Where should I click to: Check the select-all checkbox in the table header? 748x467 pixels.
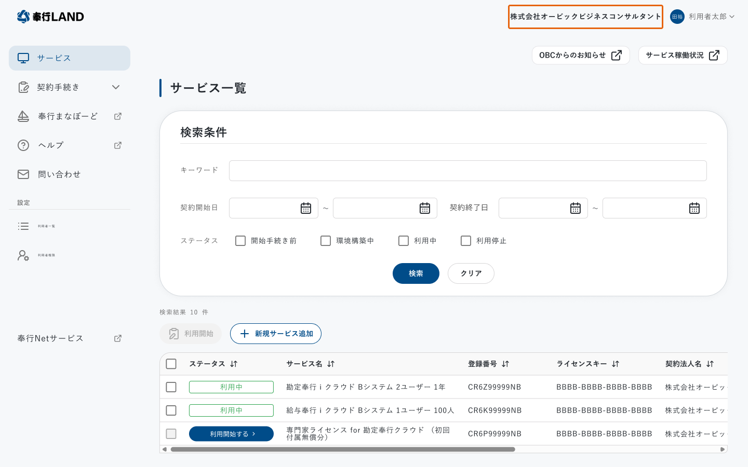point(171,364)
